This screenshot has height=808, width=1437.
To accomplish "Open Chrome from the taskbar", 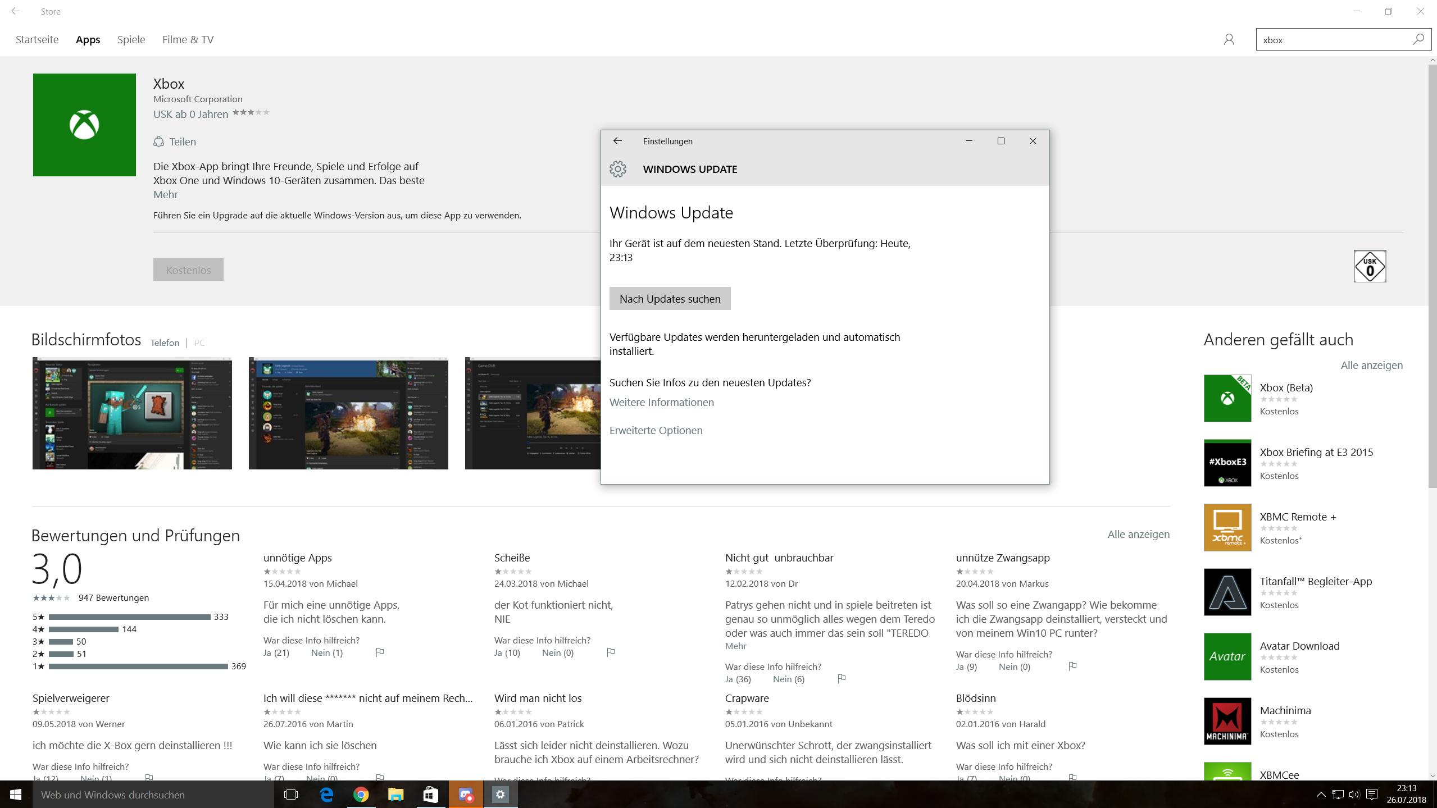I will [361, 795].
